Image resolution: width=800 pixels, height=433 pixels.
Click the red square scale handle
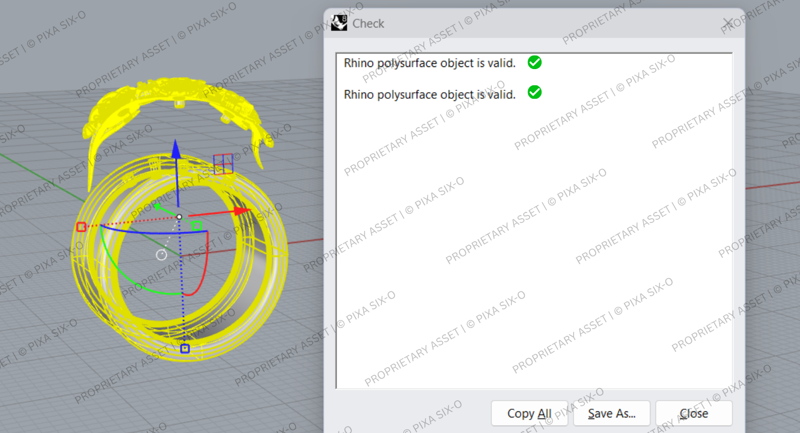(81, 227)
